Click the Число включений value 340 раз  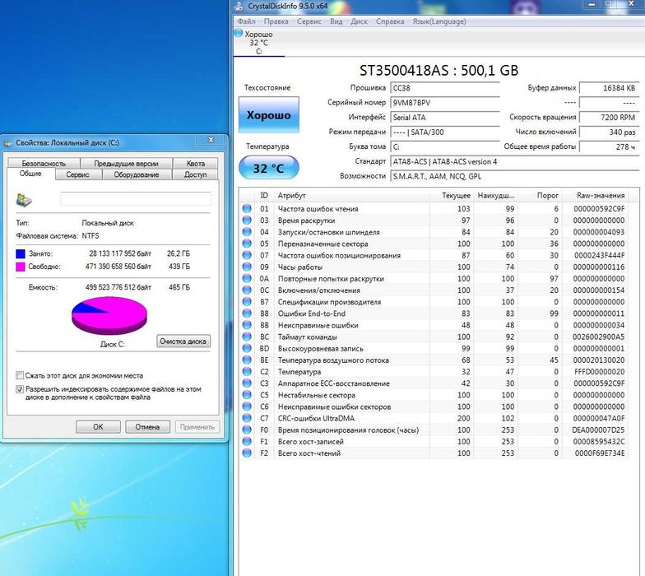click(609, 132)
